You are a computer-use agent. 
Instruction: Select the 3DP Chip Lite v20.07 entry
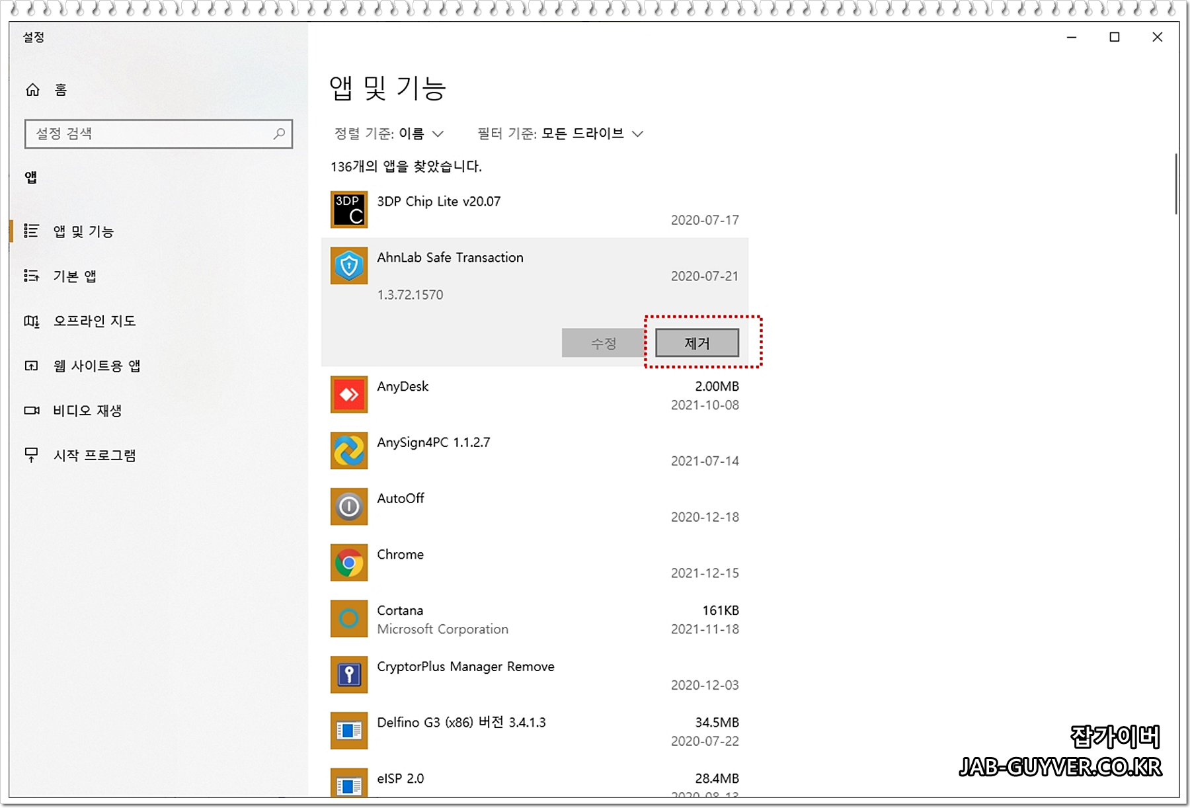[535, 210]
